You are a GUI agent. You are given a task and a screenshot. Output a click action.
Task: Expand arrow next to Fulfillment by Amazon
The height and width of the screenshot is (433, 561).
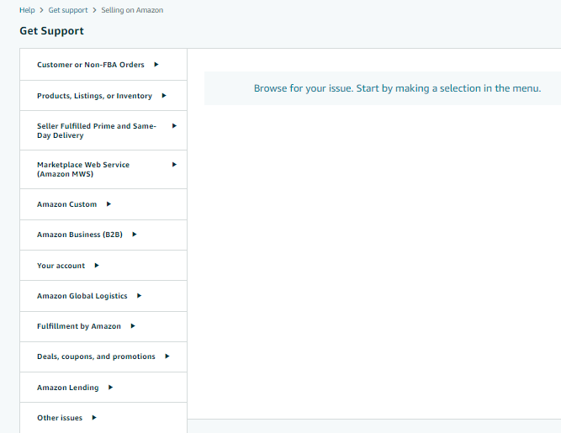point(133,326)
